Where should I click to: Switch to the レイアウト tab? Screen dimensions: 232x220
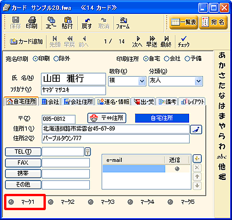tap(192, 102)
